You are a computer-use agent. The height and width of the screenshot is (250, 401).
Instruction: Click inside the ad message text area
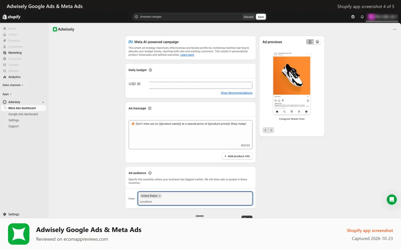190,135
